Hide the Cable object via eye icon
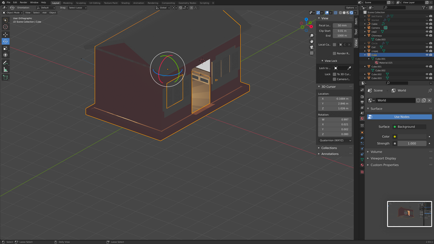 pos(427,24)
